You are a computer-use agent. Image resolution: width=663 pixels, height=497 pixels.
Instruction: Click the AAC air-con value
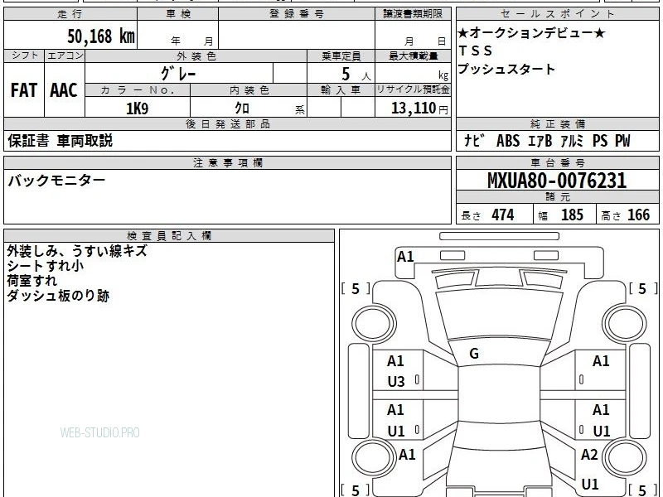coord(64,90)
